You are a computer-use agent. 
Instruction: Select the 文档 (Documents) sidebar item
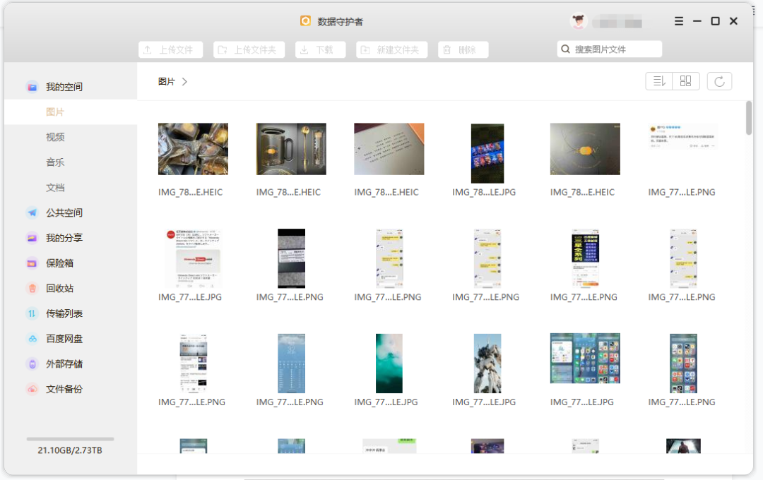(71, 188)
